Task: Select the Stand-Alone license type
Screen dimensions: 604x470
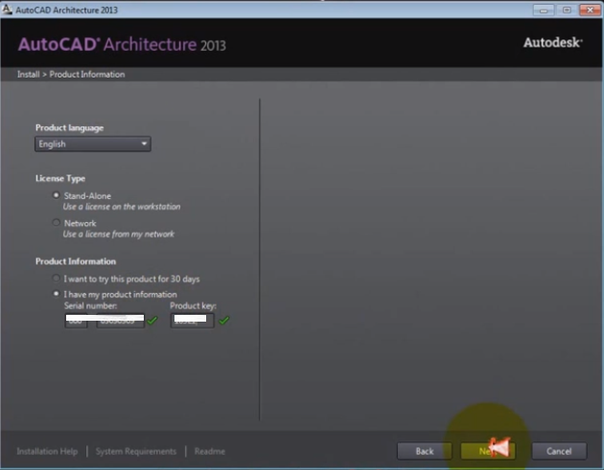Action: point(57,195)
